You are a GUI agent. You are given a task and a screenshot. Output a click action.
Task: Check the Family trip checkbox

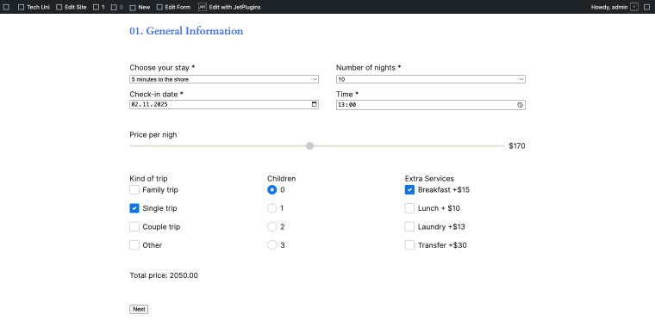tap(134, 190)
